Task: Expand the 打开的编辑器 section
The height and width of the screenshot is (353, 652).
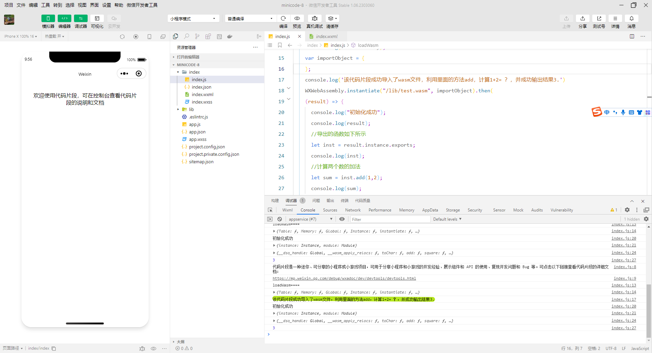Action: tap(217, 57)
